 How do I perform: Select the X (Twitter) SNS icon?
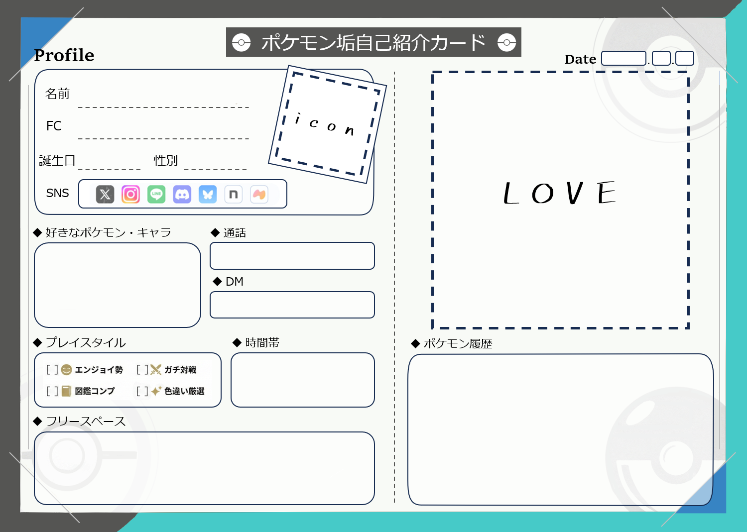[x=105, y=194]
